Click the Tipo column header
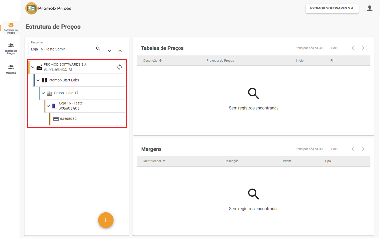 pyautogui.click(x=328, y=161)
